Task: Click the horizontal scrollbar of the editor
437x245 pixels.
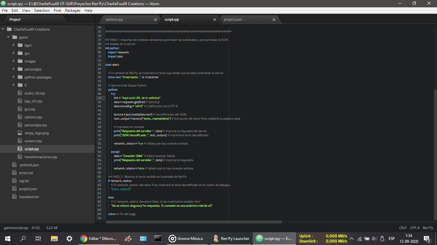Action: click(192, 222)
